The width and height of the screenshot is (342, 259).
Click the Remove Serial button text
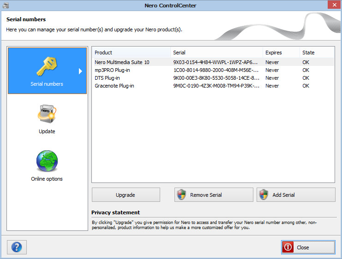pyautogui.click(x=206, y=195)
